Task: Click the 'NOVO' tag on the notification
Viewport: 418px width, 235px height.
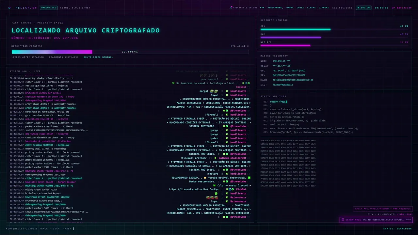Action: [x=408, y=220]
